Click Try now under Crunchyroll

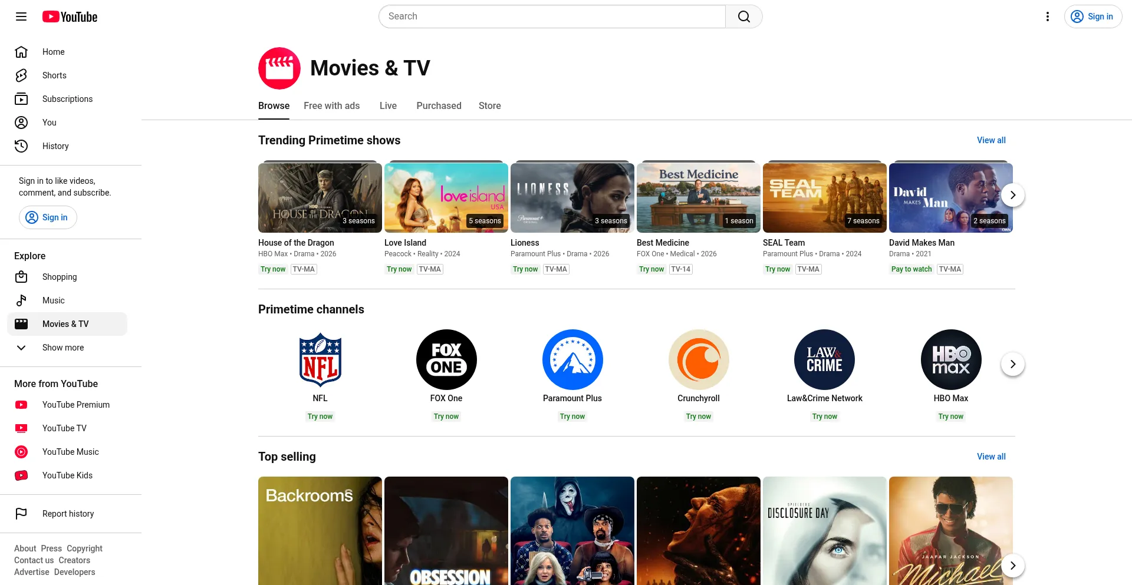coord(699,417)
